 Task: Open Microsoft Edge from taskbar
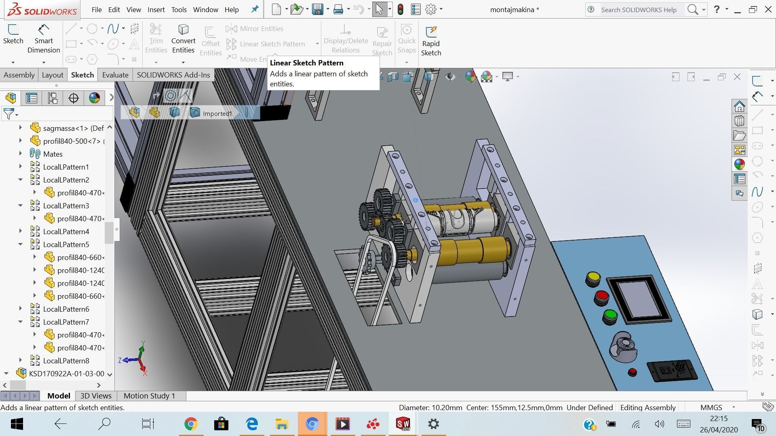tap(252, 424)
